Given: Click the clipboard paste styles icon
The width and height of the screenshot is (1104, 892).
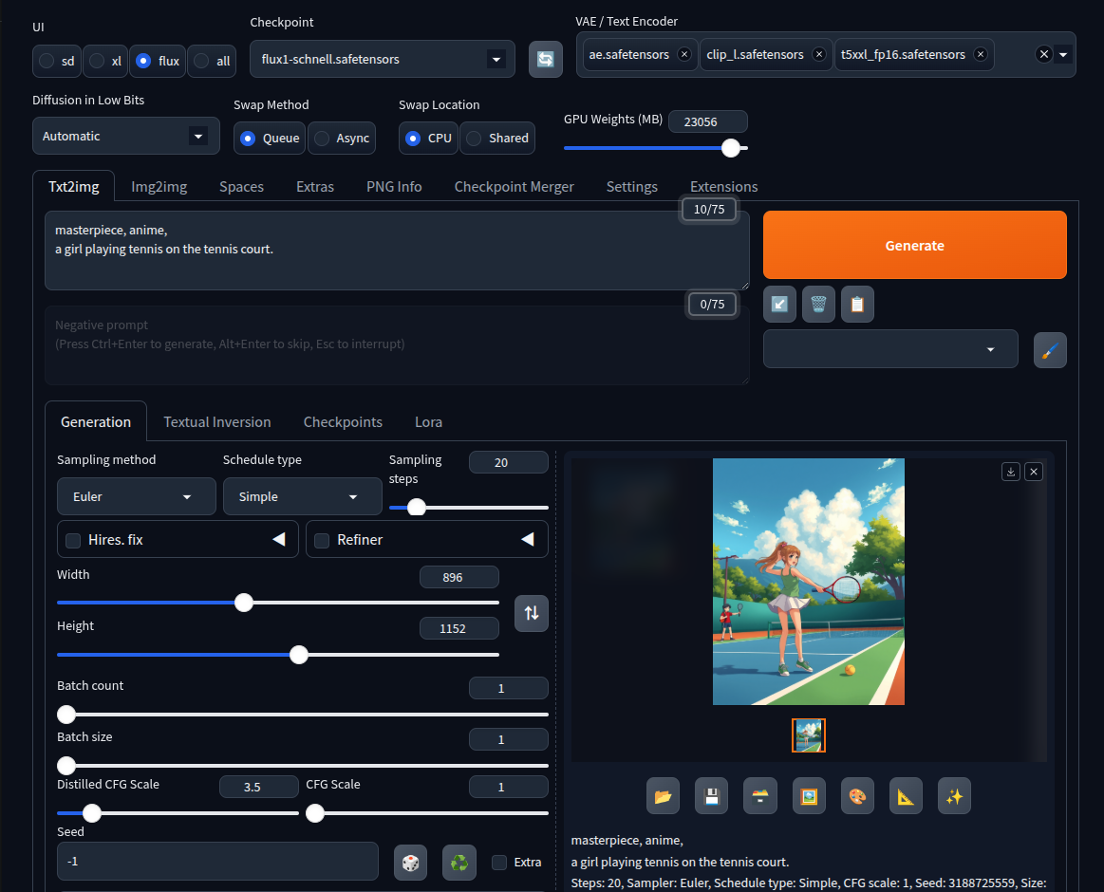Looking at the screenshot, I should point(857,305).
